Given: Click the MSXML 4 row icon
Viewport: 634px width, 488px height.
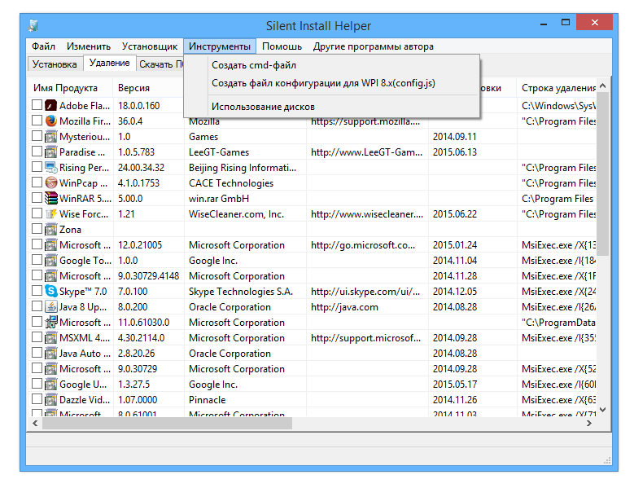Looking at the screenshot, I should pyautogui.click(x=50, y=338).
